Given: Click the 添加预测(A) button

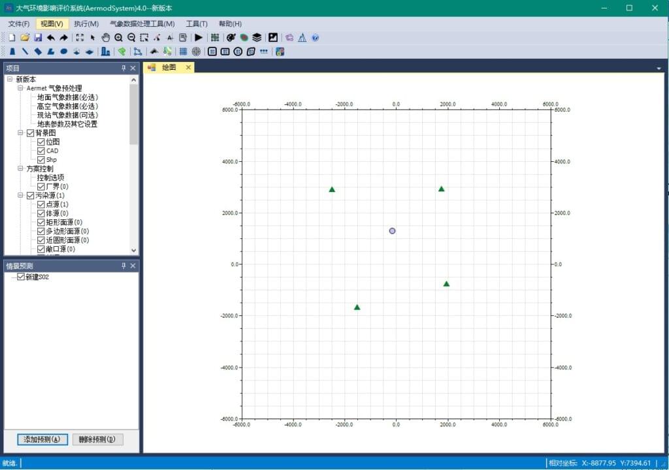Looking at the screenshot, I should (42, 439).
